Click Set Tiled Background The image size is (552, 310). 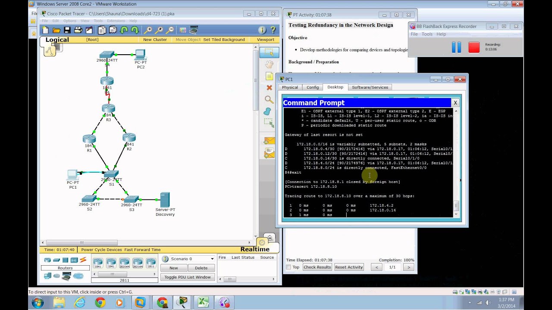point(224,40)
